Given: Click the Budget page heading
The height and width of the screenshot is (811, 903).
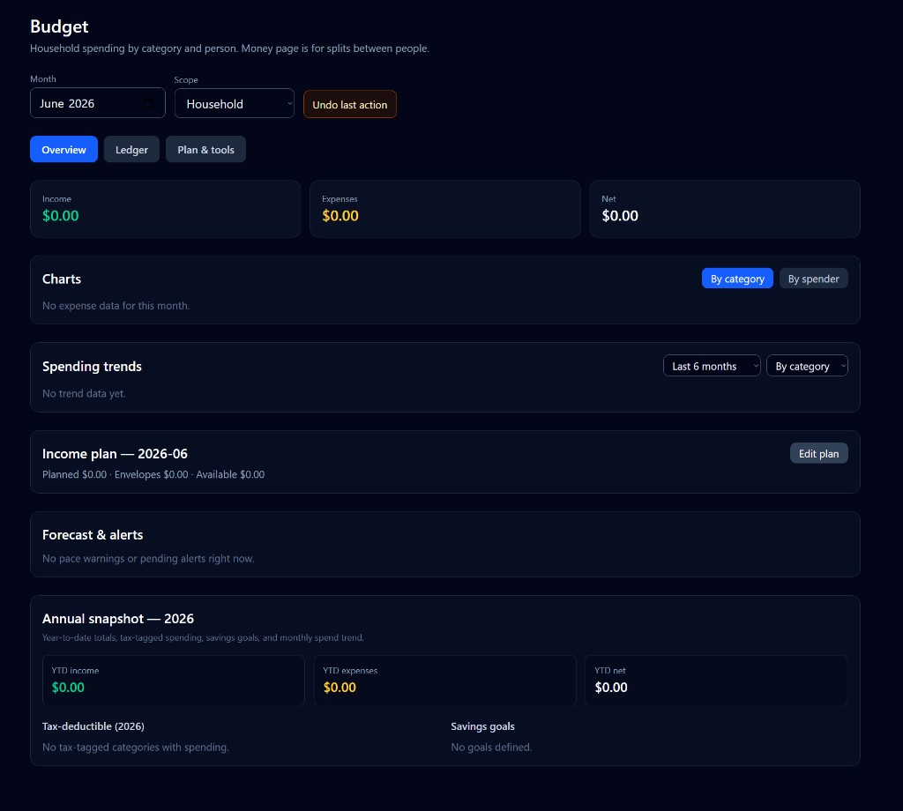Looking at the screenshot, I should pos(59,26).
